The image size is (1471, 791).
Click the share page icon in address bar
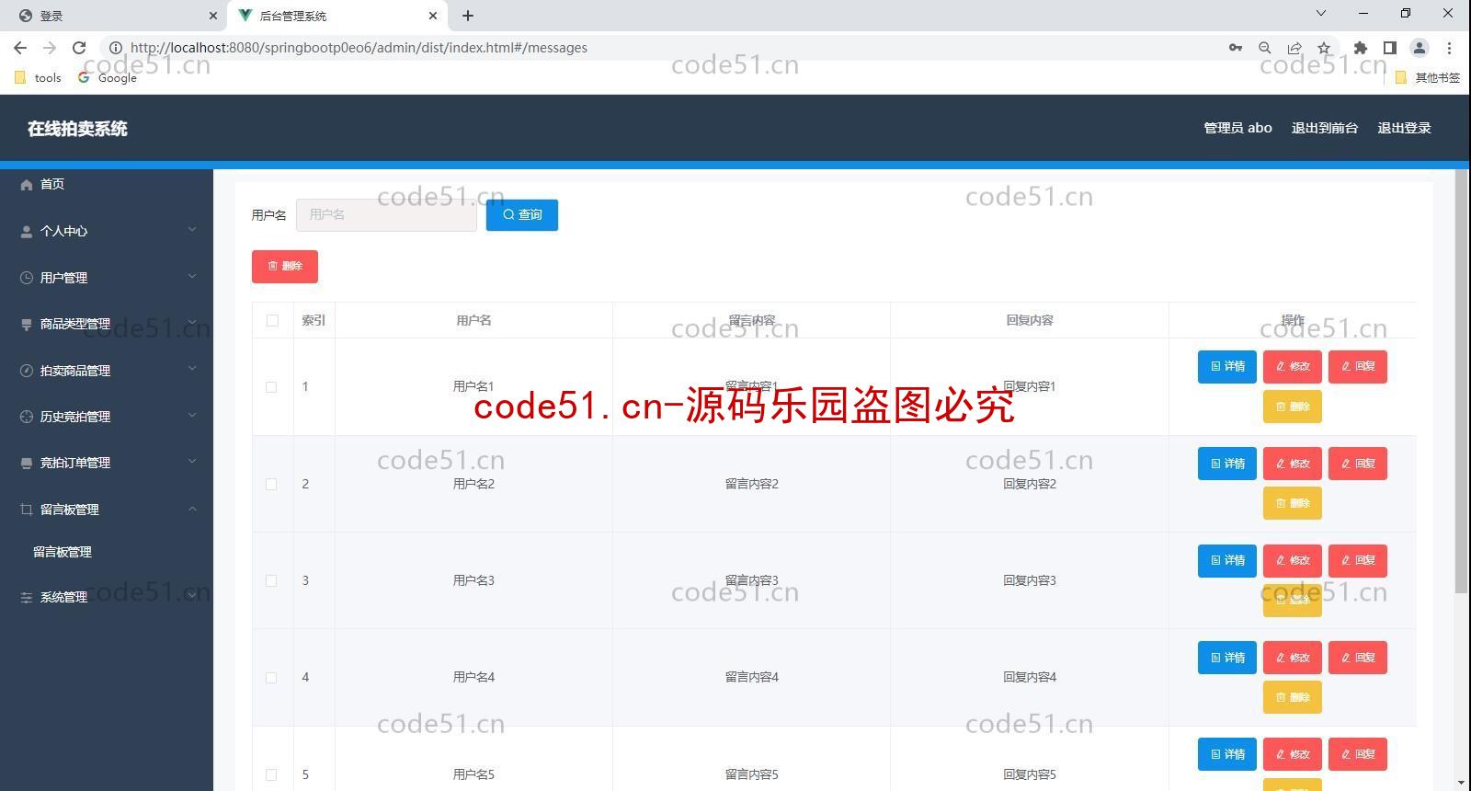1294,48
